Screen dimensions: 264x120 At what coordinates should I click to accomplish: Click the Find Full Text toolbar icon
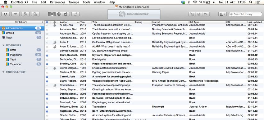point(25,14)
